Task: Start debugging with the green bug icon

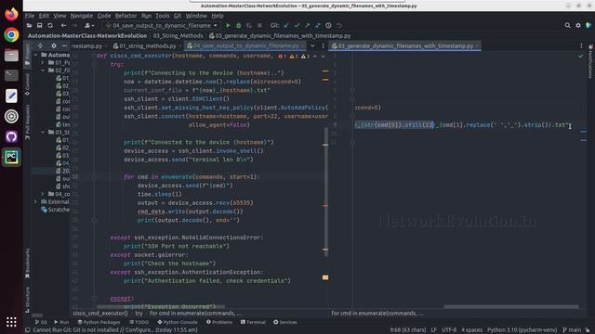Action: click(x=238, y=25)
